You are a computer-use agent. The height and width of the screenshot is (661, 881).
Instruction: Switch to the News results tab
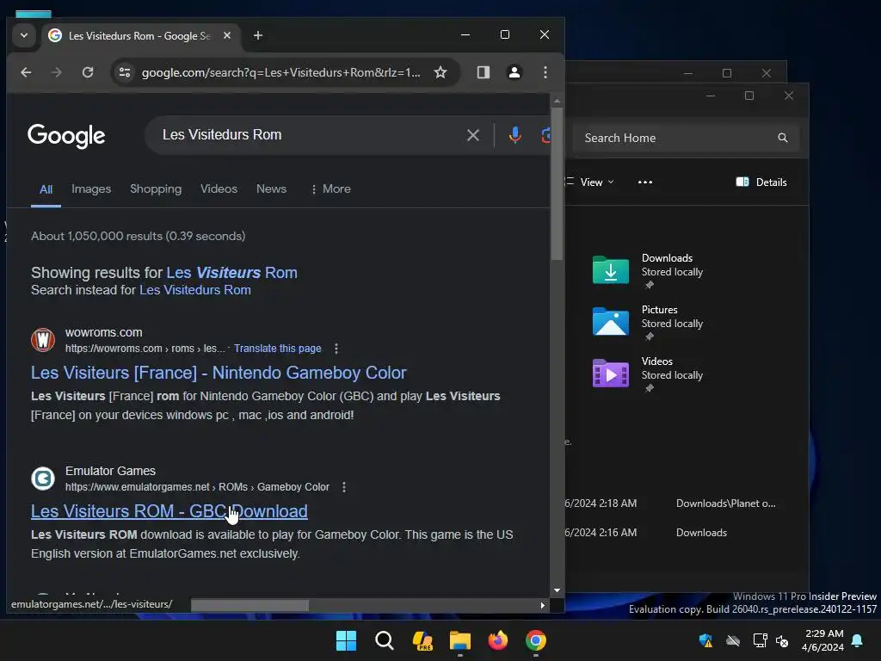pyautogui.click(x=271, y=188)
